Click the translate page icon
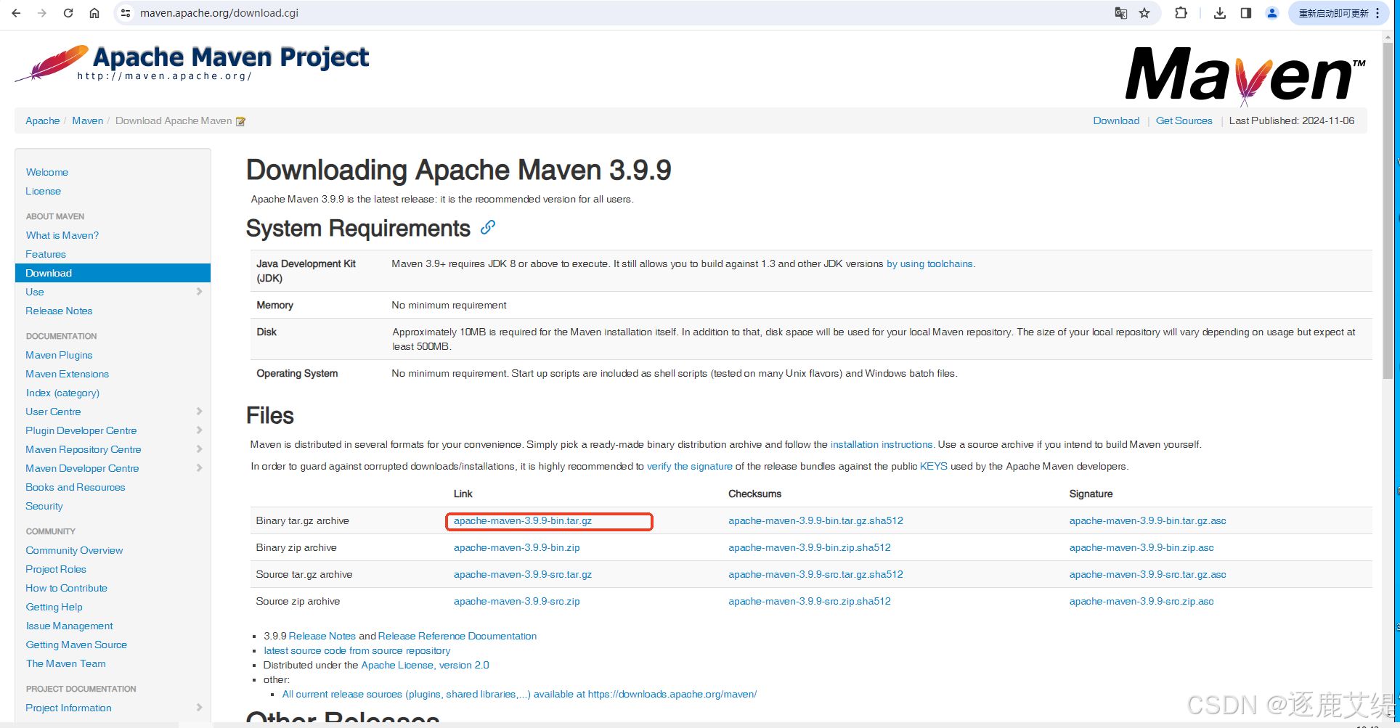The height and width of the screenshot is (728, 1400). pos(1121,13)
